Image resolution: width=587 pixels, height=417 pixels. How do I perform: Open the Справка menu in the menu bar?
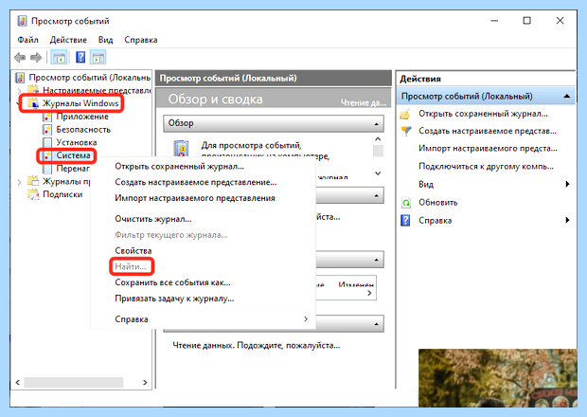click(141, 40)
